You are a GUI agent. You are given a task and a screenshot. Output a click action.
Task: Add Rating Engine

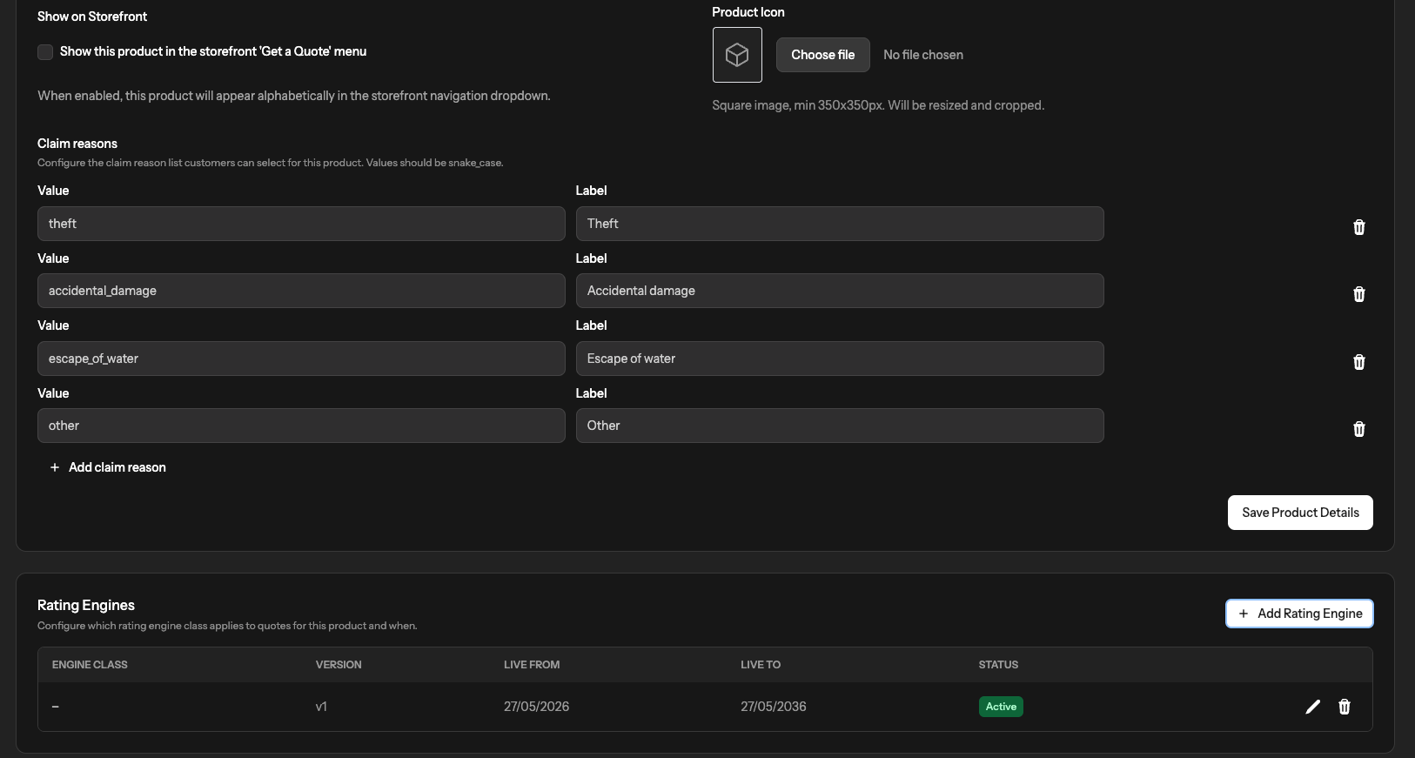click(1299, 614)
